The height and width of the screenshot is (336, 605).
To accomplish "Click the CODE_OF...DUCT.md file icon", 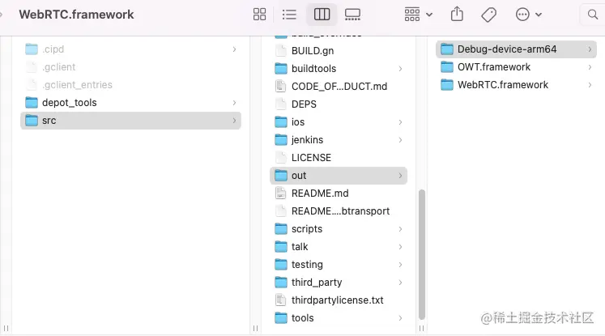I will [x=281, y=87].
